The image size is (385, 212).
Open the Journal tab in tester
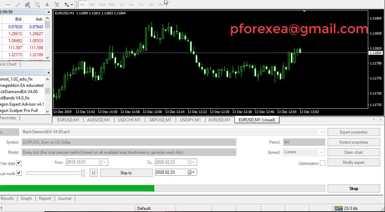(x=64, y=198)
